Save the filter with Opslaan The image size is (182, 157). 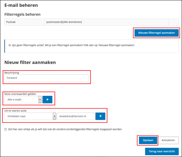[x=148, y=140]
